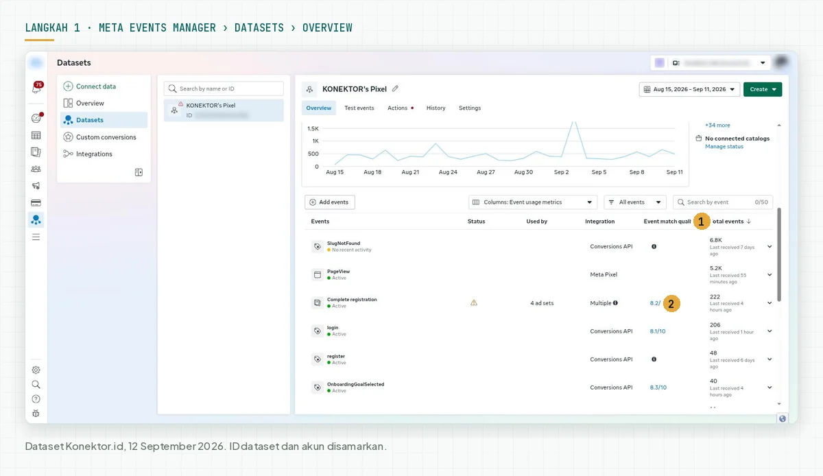Screen dimensions: 823x476
Task: Open the business account selector dropdown
Action: (711, 62)
